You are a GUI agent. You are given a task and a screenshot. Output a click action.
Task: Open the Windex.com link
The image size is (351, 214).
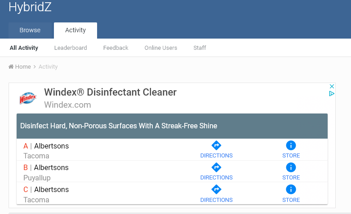67,105
